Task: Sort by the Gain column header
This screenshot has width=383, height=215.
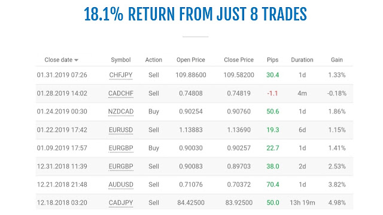Action: [337, 60]
